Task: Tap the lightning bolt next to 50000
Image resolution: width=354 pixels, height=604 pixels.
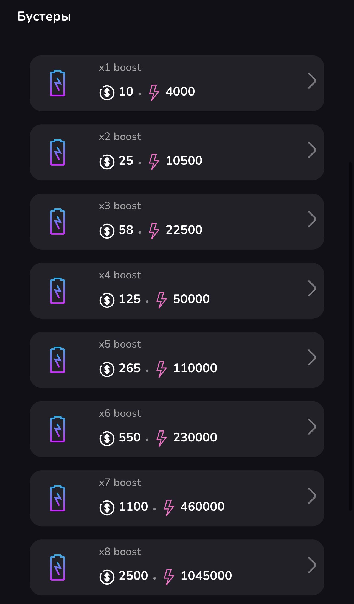Action: (161, 300)
